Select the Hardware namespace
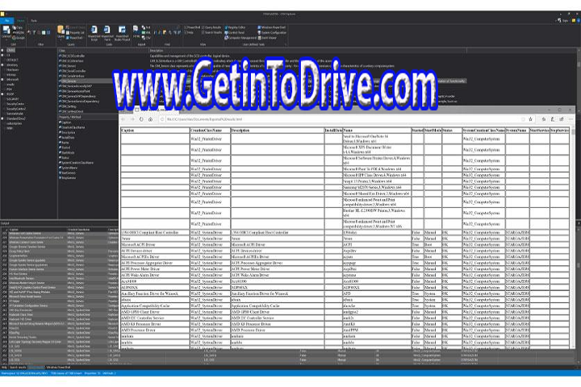 (12, 69)
